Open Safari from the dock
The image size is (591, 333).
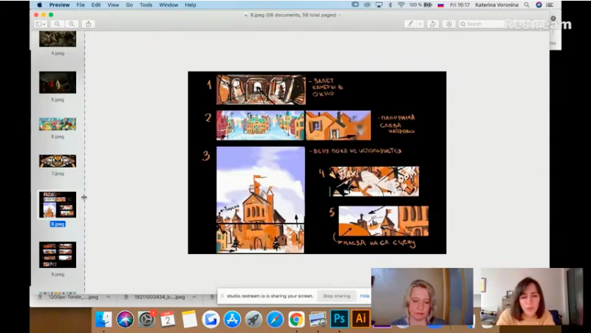pyautogui.click(x=275, y=319)
